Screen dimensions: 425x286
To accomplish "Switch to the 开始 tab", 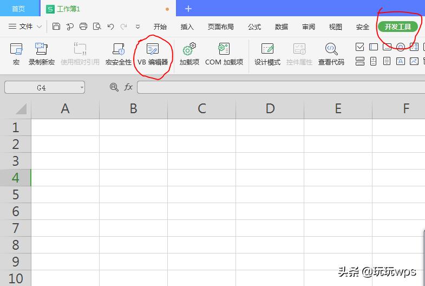I will [x=160, y=27].
